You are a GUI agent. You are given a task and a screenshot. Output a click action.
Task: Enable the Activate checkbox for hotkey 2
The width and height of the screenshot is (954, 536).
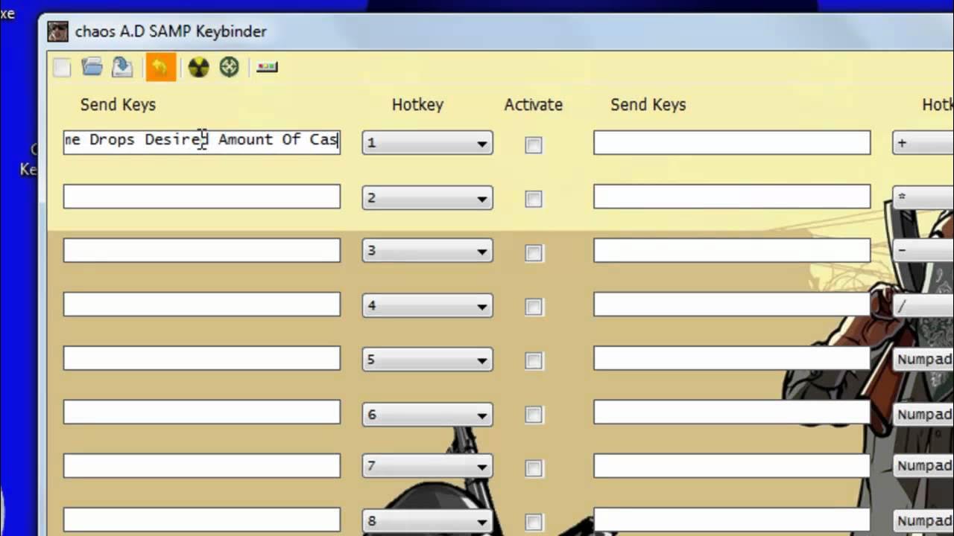click(x=534, y=199)
